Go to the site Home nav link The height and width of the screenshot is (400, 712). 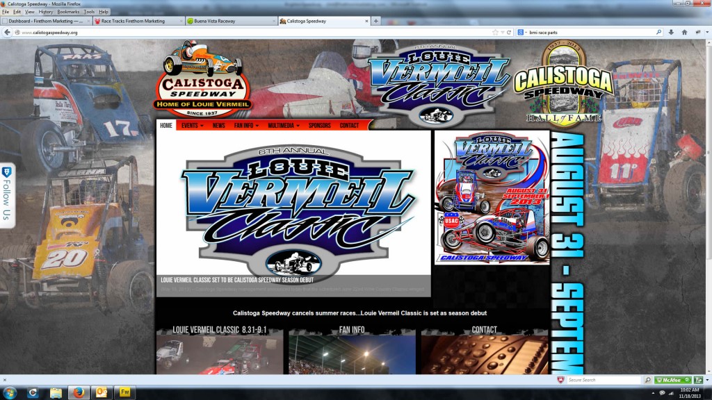click(166, 126)
